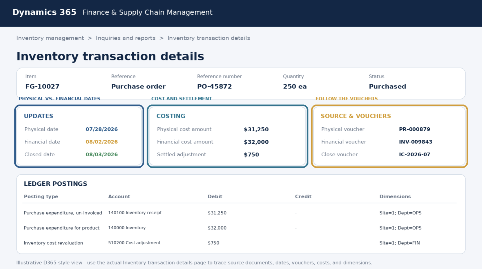The image size is (483, 269).
Task: Click the Dynamics 365 logo text
Action: (x=44, y=12)
